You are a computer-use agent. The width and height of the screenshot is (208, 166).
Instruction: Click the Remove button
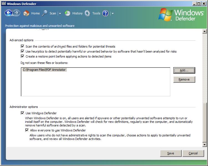184,79
